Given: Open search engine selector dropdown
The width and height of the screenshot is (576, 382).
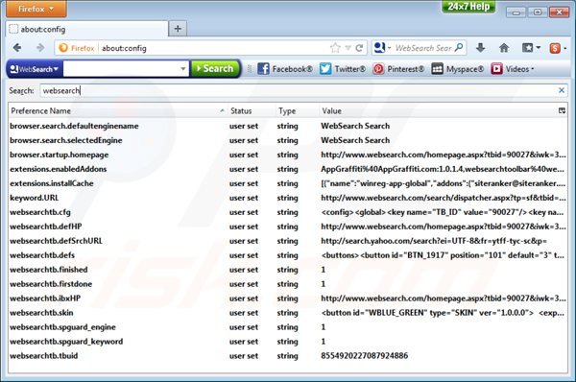Looking at the screenshot, I should pos(382,48).
